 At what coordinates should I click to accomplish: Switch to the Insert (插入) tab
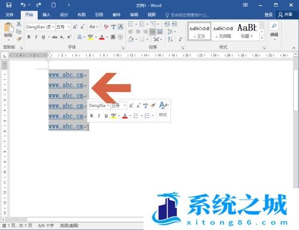click(47, 15)
